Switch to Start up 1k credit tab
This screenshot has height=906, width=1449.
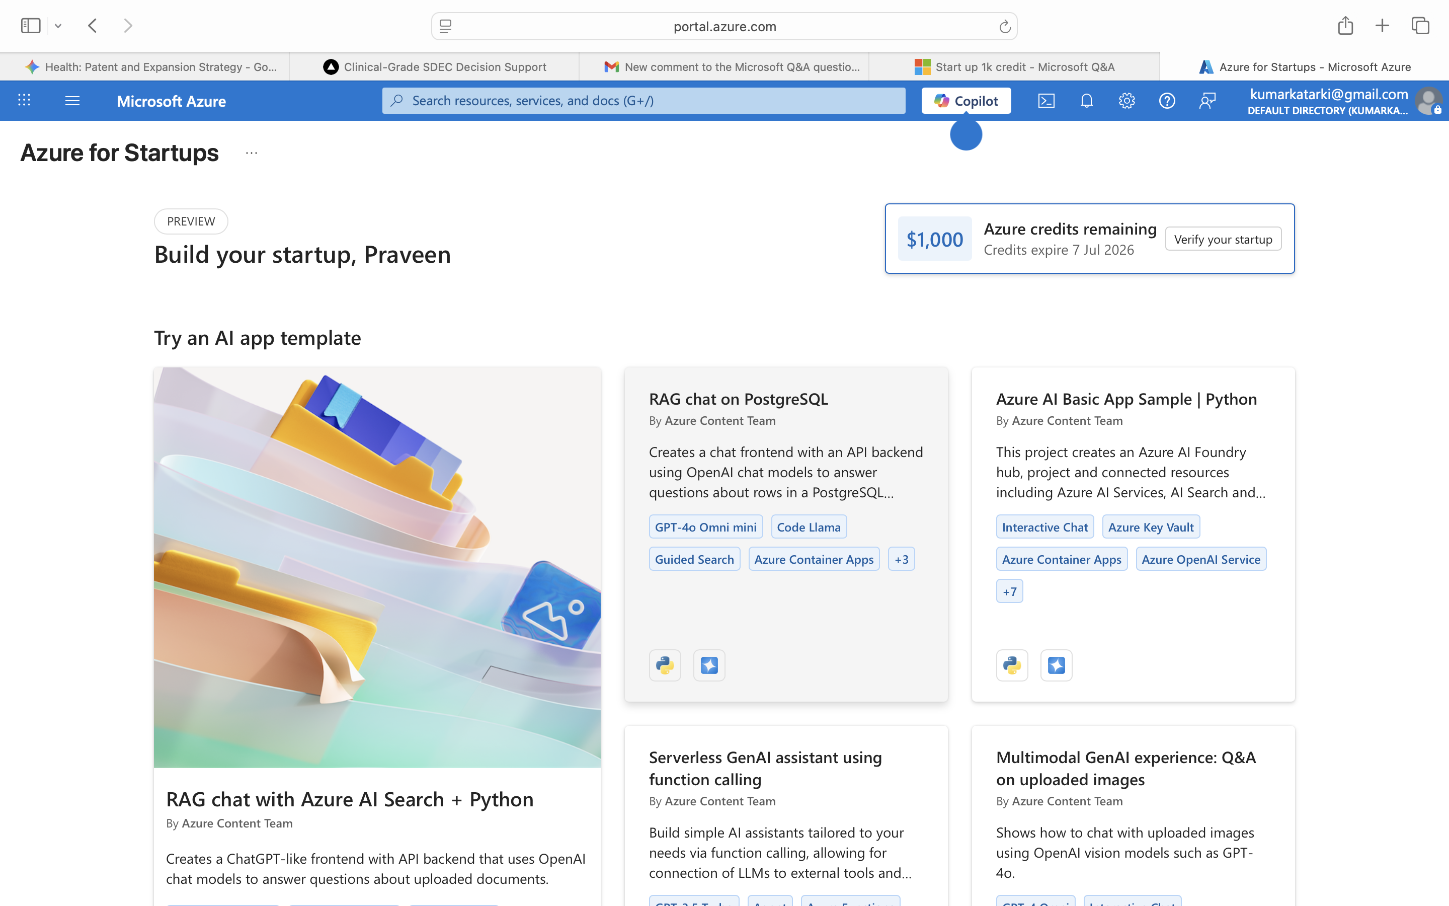coord(1014,67)
